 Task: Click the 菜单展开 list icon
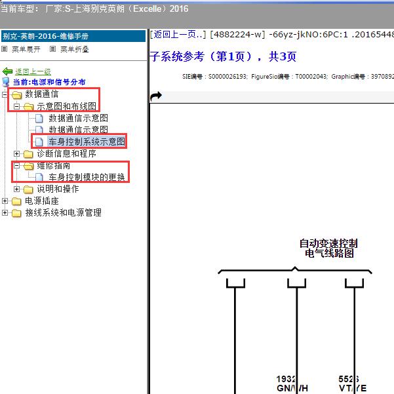coord(5,49)
